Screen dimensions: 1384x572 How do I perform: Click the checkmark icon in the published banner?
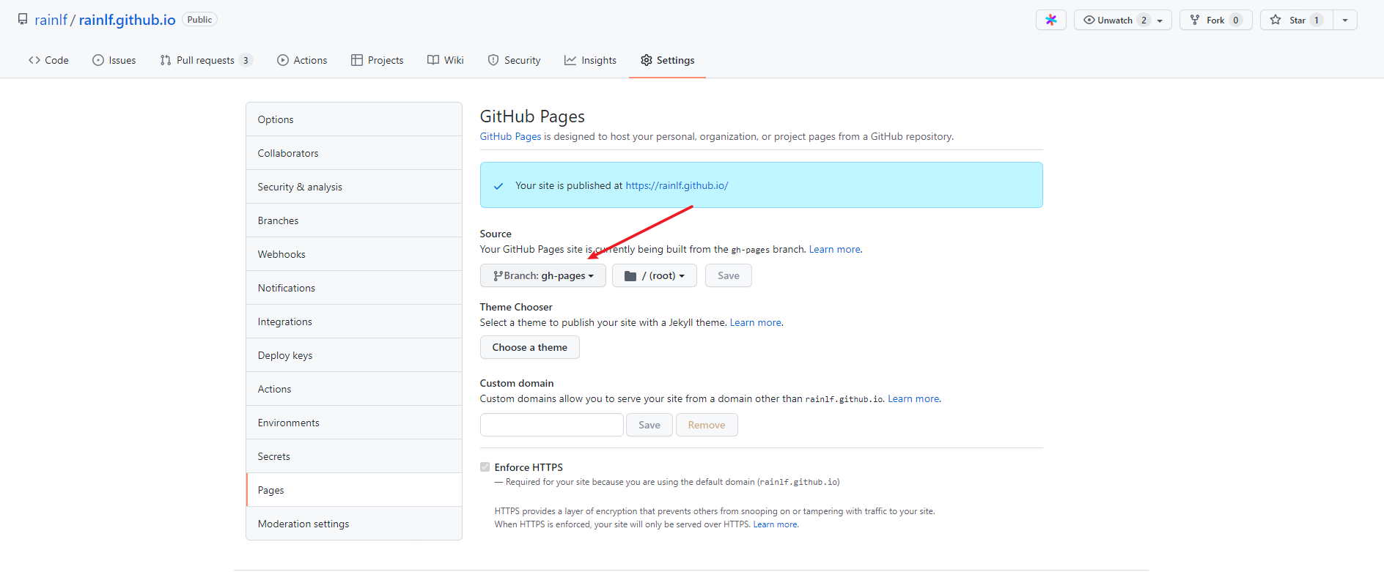498,186
